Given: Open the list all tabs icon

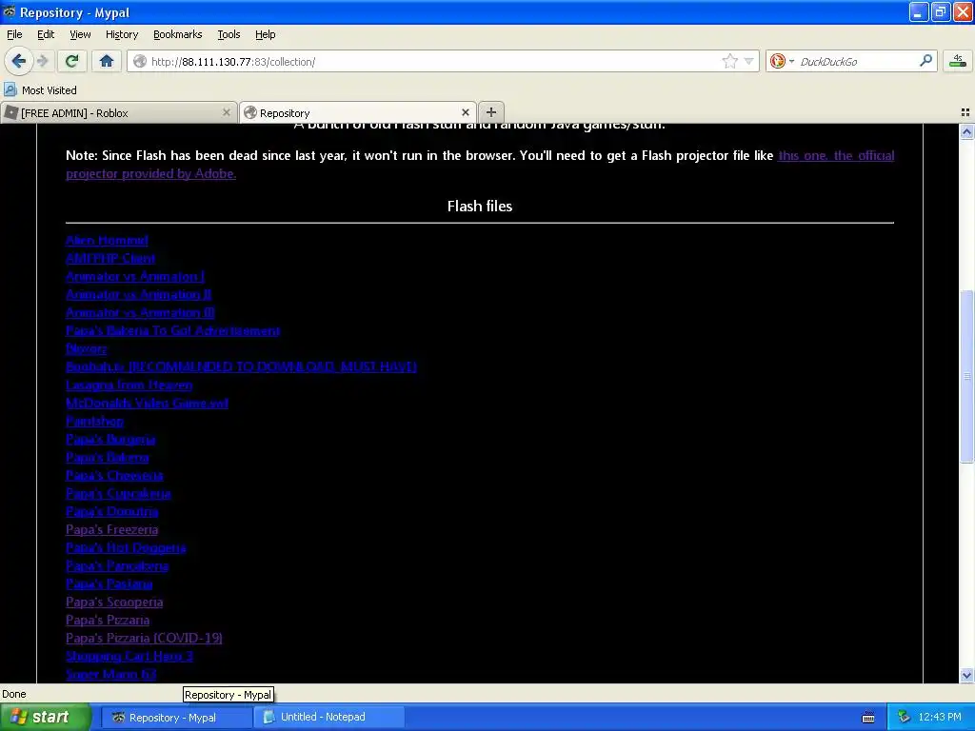Looking at the screenshot, I should [x=965, y=112].
